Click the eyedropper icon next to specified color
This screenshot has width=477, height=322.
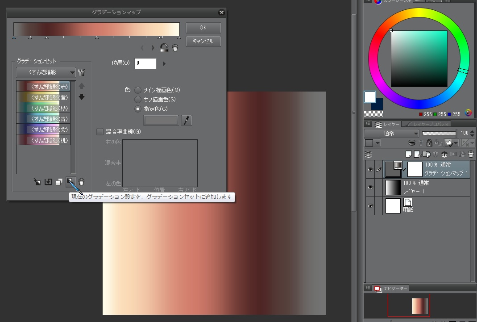187,120
